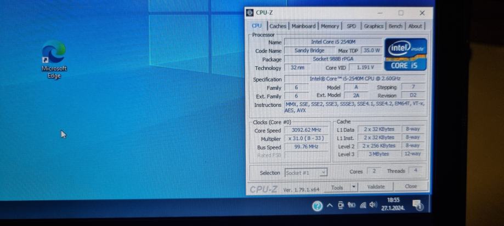Screen dimensions: 504x226
Task: Click the Ver. 1.79.1.x64 version text
Action: [x=301, y=190]
